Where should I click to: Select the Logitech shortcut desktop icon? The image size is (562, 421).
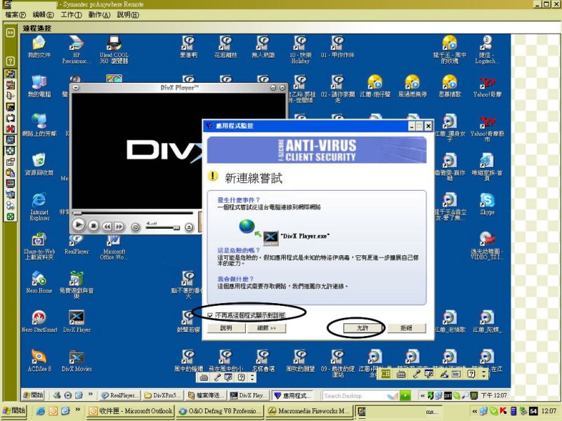click(x=486, y=50)
